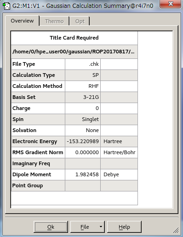Select the '0.000000' gradient value

pyautogui.click(x=83, y=152)
